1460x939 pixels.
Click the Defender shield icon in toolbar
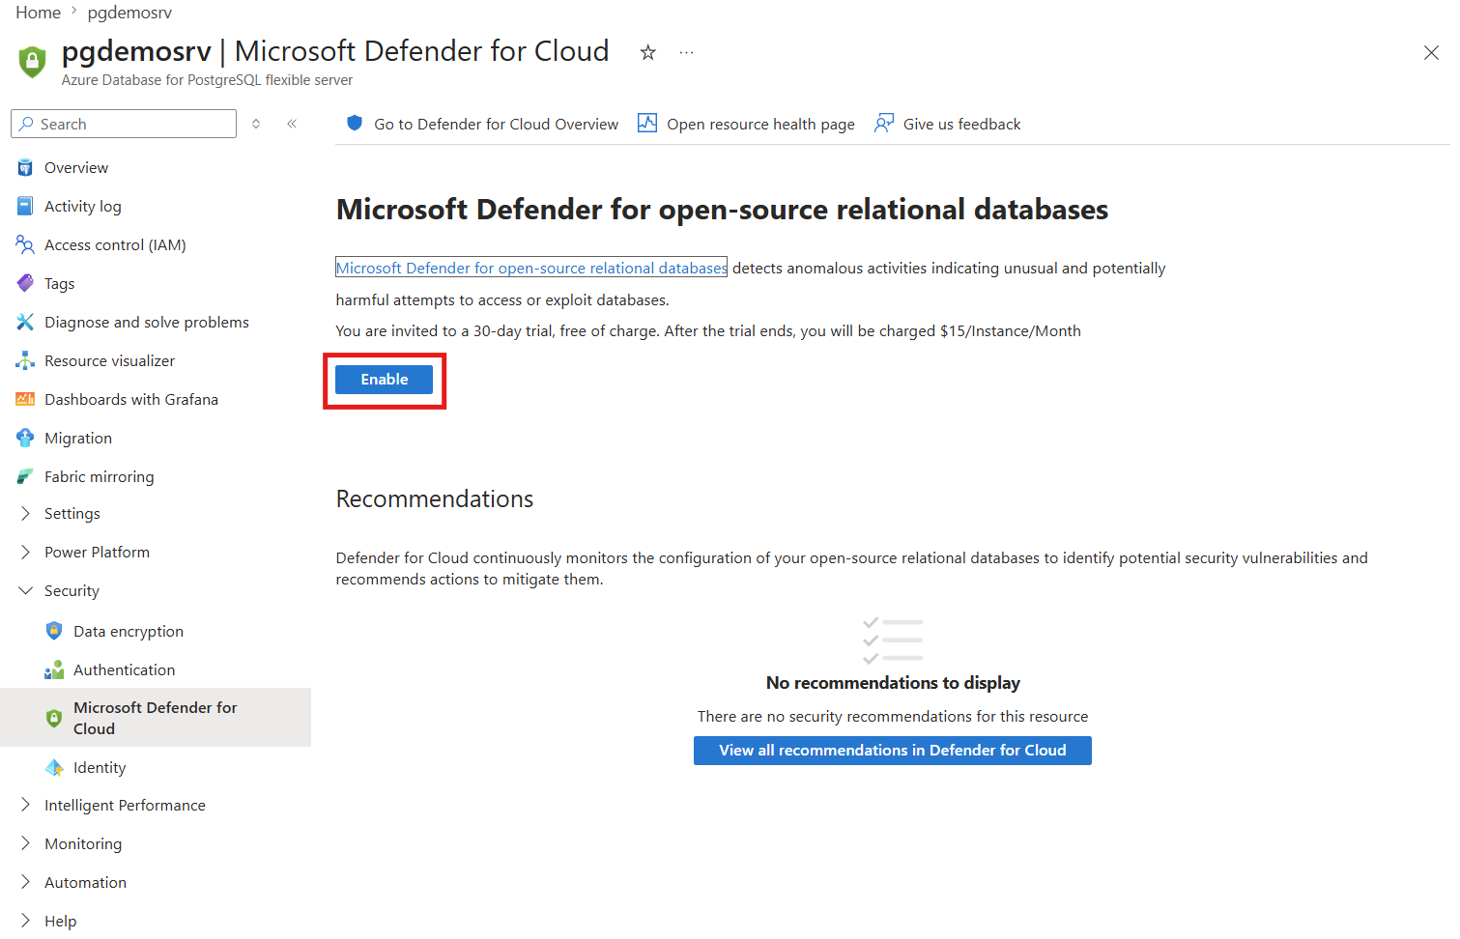point(355,124)
